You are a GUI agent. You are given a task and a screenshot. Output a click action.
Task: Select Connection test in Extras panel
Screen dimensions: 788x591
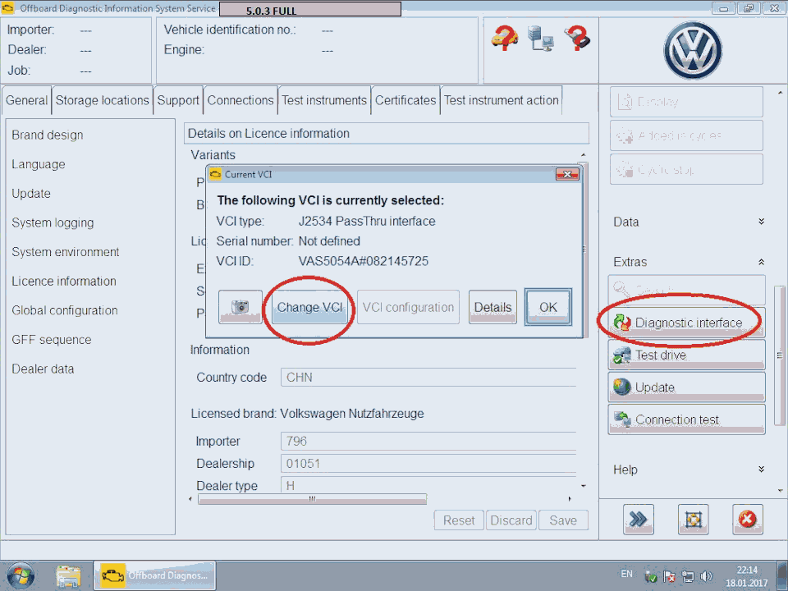point(686,419)
